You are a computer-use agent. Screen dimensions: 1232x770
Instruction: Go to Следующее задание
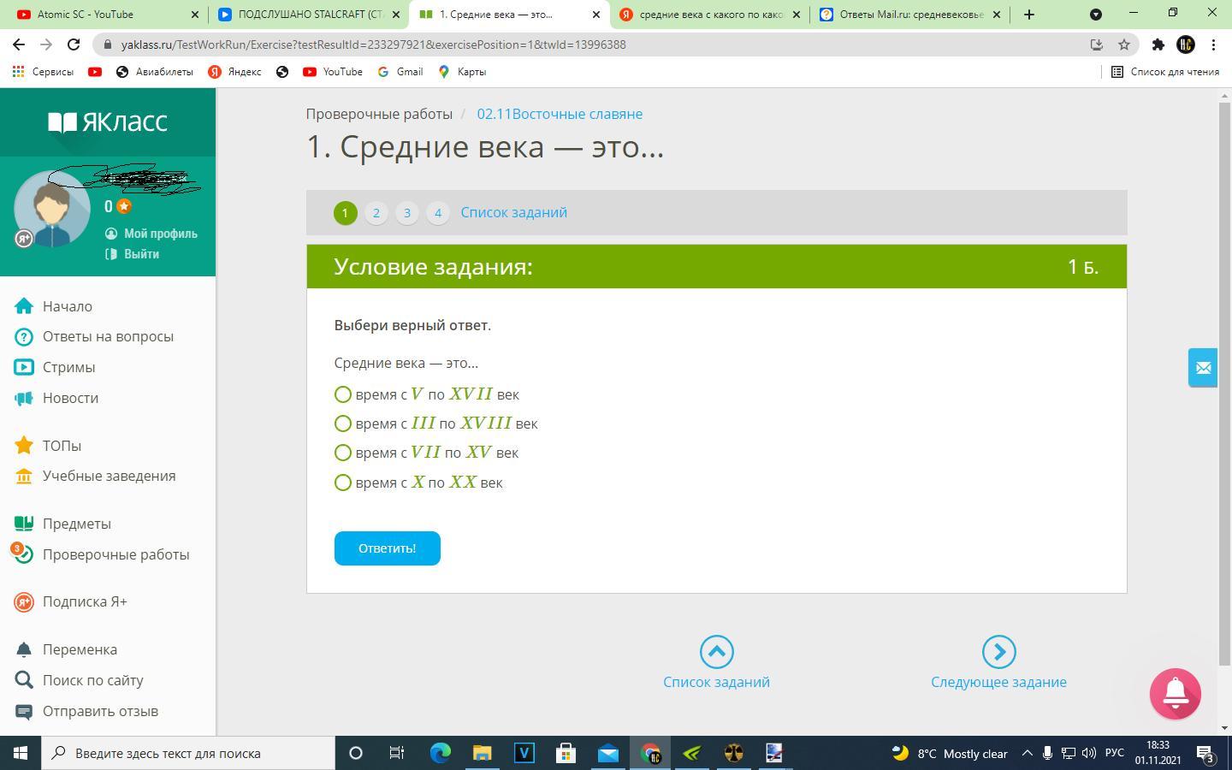pyautogui.click(x=998, y=663)
